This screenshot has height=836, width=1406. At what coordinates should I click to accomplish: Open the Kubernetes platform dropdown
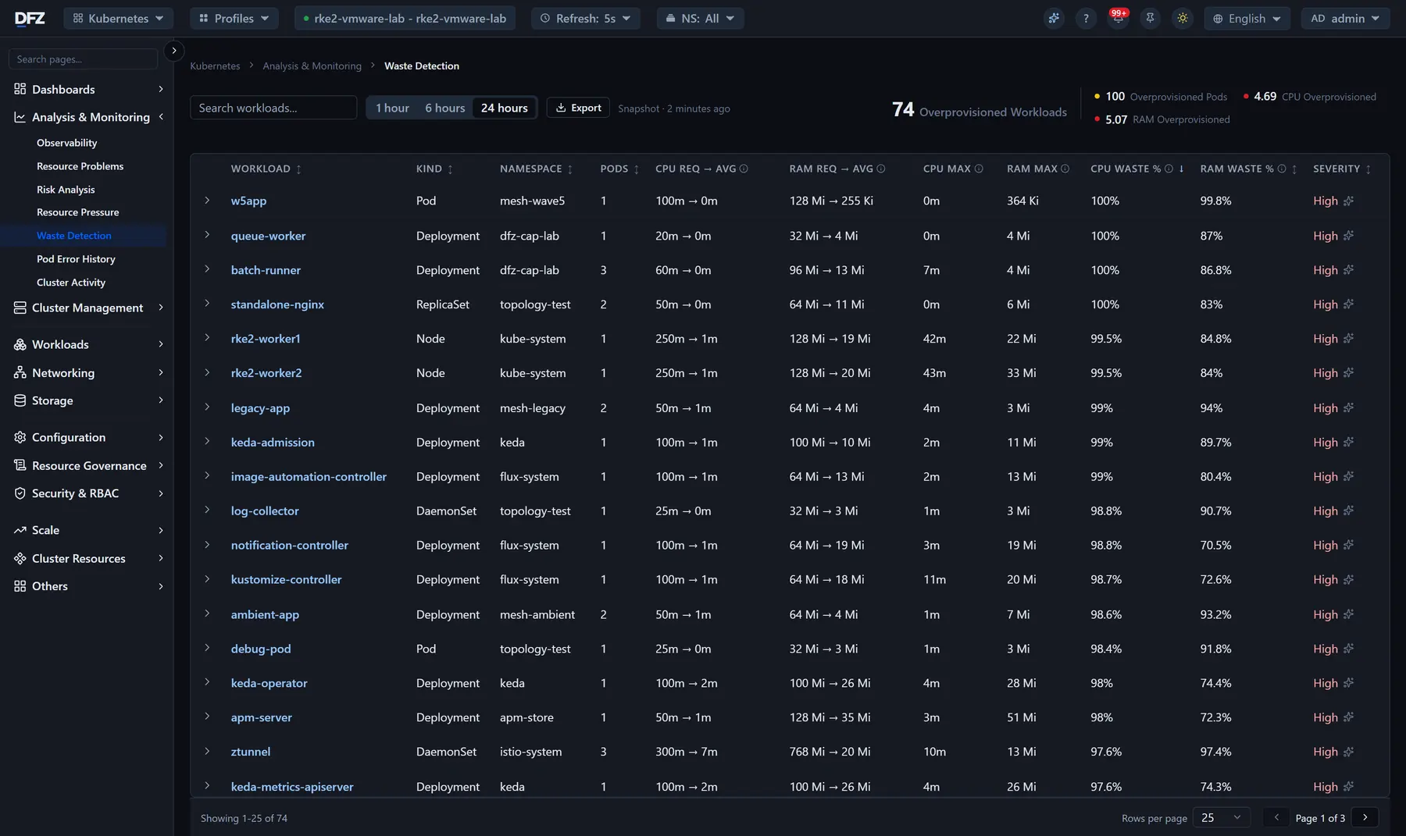click(x=118, y=18)
